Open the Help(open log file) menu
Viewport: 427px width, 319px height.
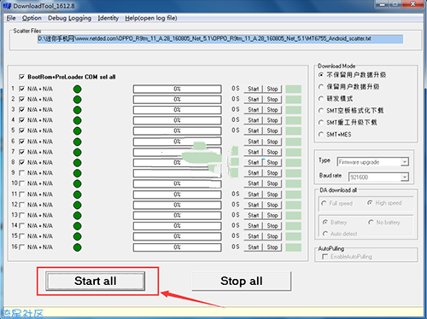pos(151,18)
